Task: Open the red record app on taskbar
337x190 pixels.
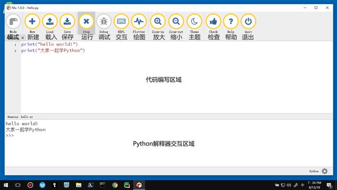Action: pyautogui.click(x=31, y=185)
